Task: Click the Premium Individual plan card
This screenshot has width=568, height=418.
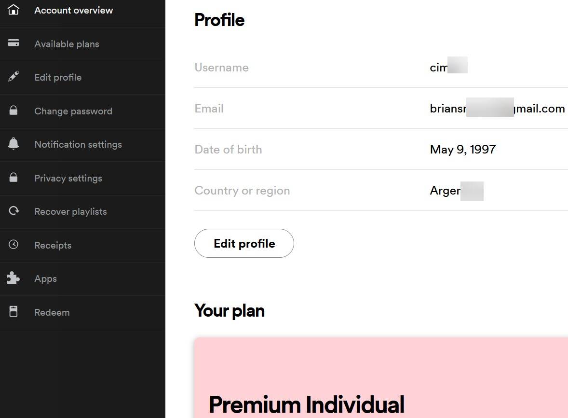Action: [381, 381]
